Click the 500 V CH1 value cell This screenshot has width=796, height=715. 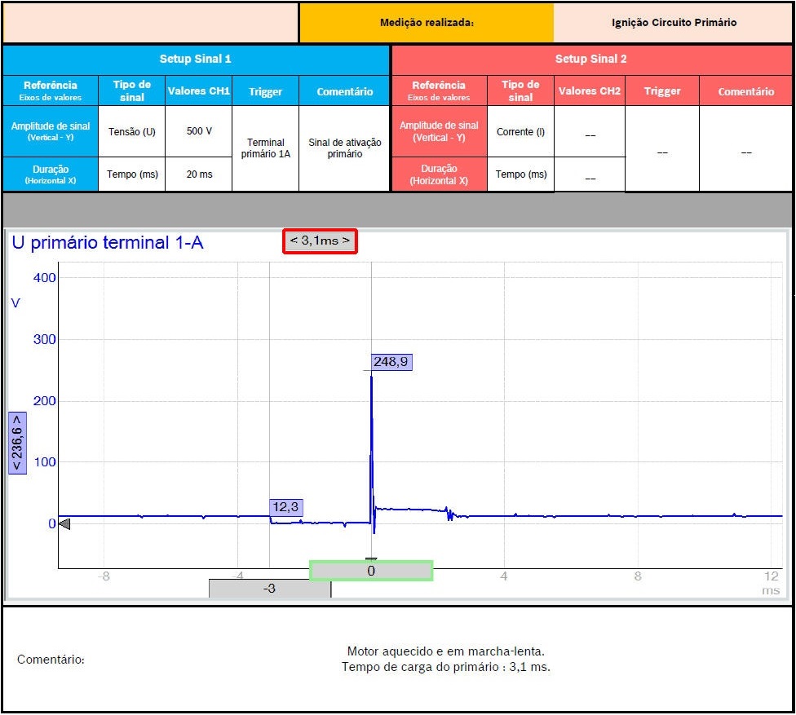point(198,131)
